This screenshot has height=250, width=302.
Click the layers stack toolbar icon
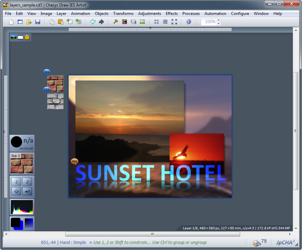(134, 22)
